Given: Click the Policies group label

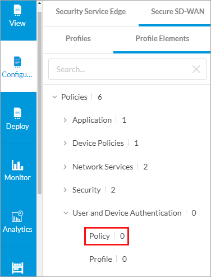Looking at the screenshot, I should tap(74, 97).
